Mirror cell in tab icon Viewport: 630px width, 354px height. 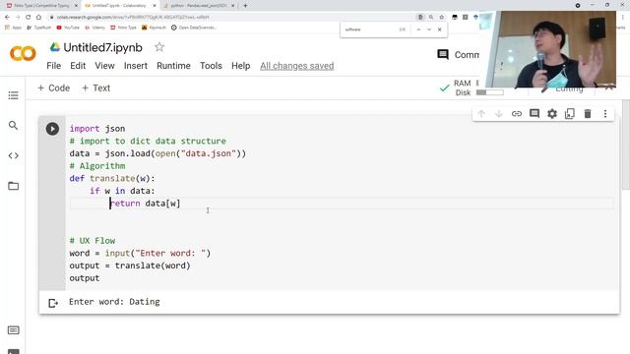570,114
